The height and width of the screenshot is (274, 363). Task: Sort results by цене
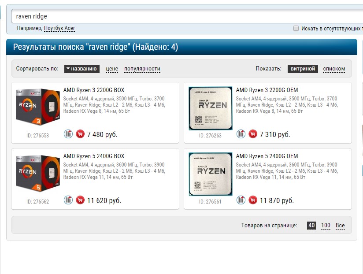click(112, 69)
